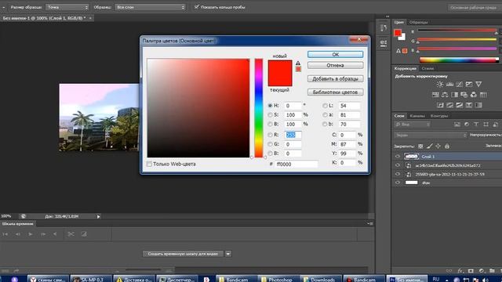Click the 'Добавить в образцы' button

click(335, 78)
